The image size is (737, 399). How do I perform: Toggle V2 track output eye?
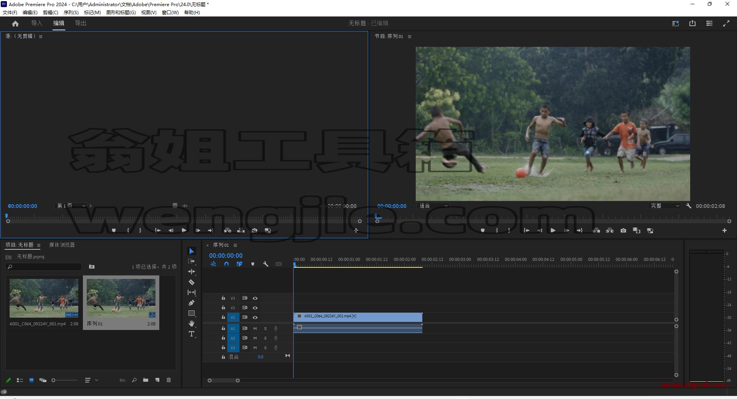click(x=255, y=308)
